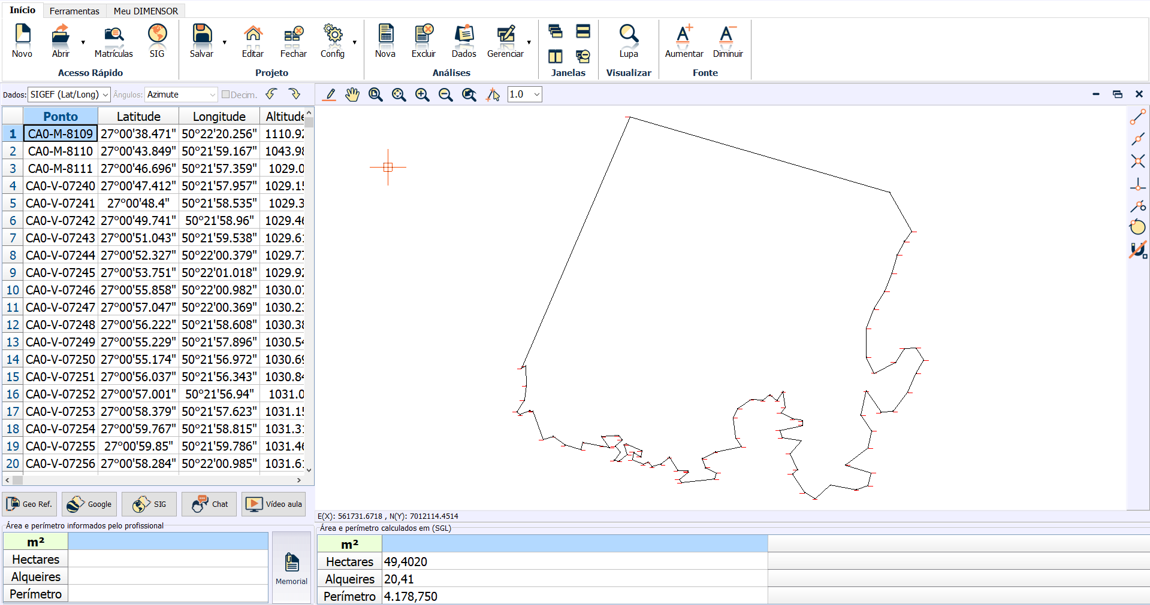
Task: Expand the 1.0 scale dropdown
Action: coord(536,95)
